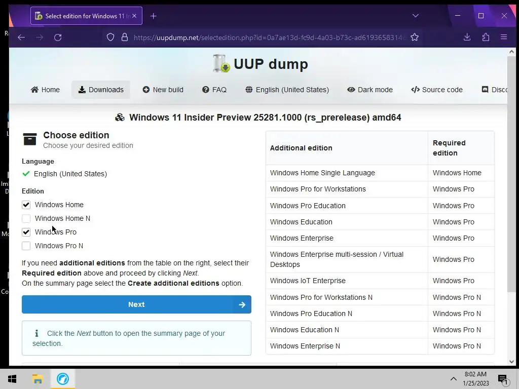
Task: Open the FAQ nav item
Action: click(x=214, y=90)
